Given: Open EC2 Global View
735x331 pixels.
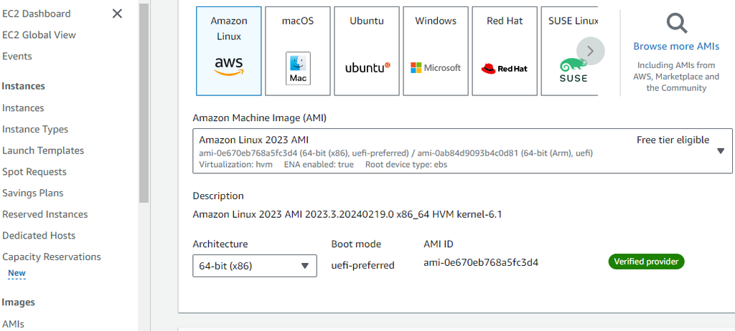Looking at the screenshot, I should [39, 35].
